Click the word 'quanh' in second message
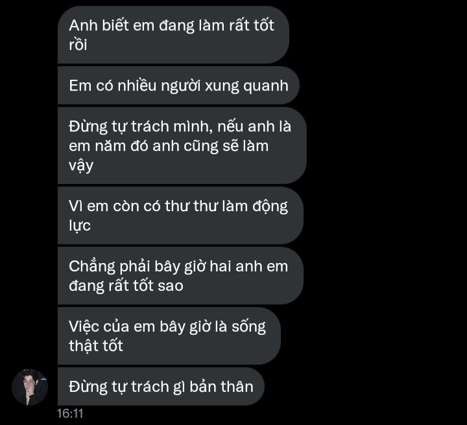467x425 pixels. (x=266, y=86)
